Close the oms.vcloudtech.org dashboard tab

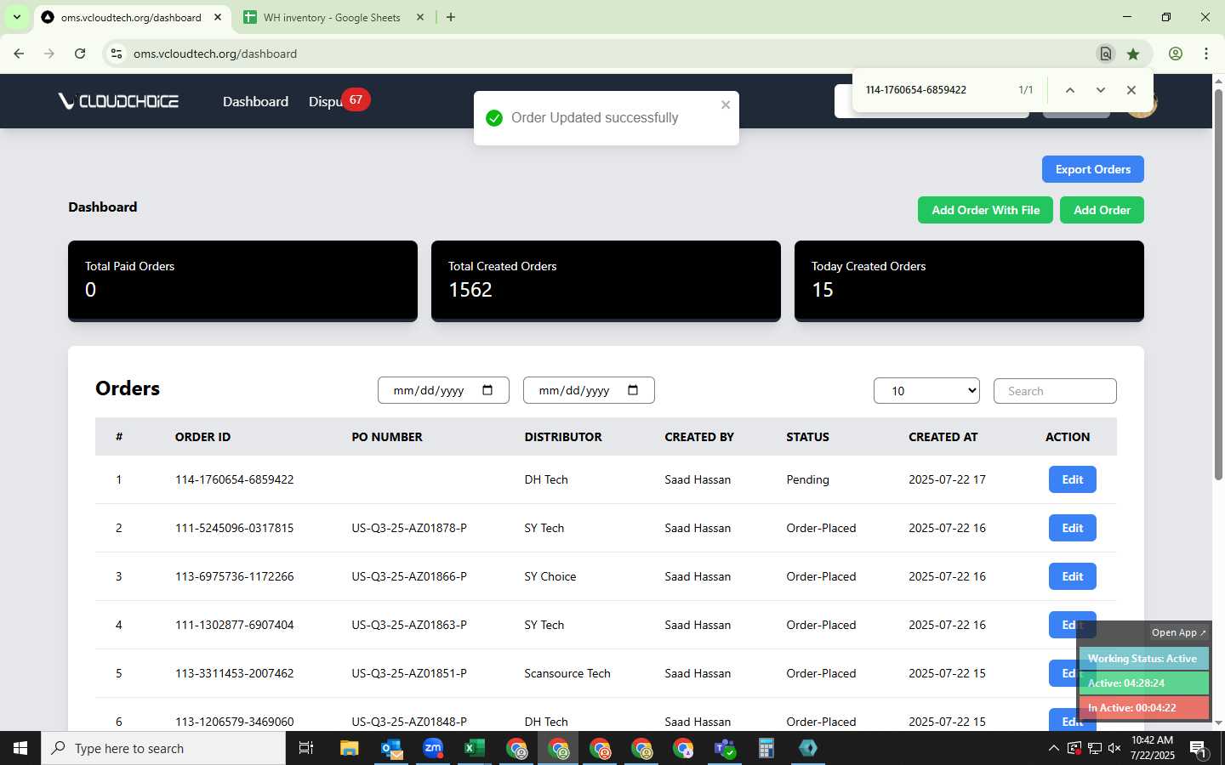pos(218,17)
